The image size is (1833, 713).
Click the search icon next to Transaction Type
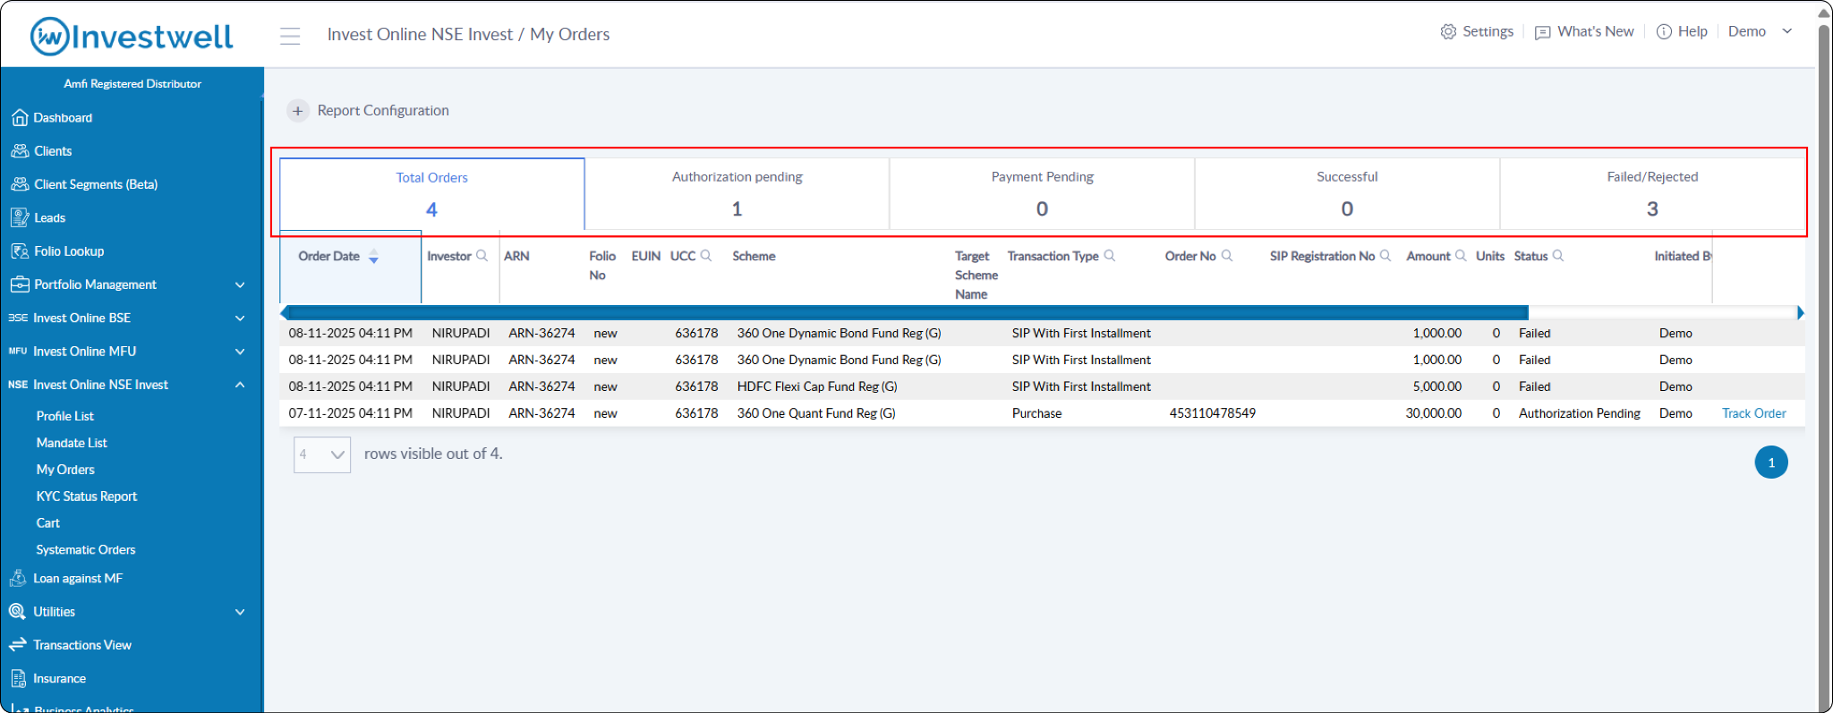[1110, 256]
